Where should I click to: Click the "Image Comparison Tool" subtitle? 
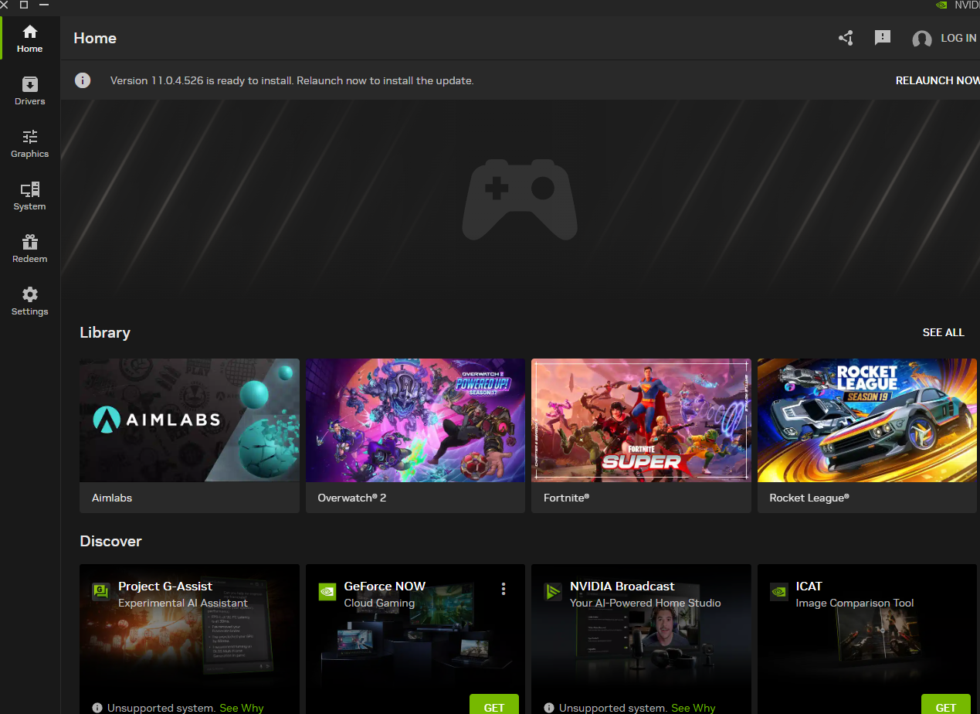(855, 603)
